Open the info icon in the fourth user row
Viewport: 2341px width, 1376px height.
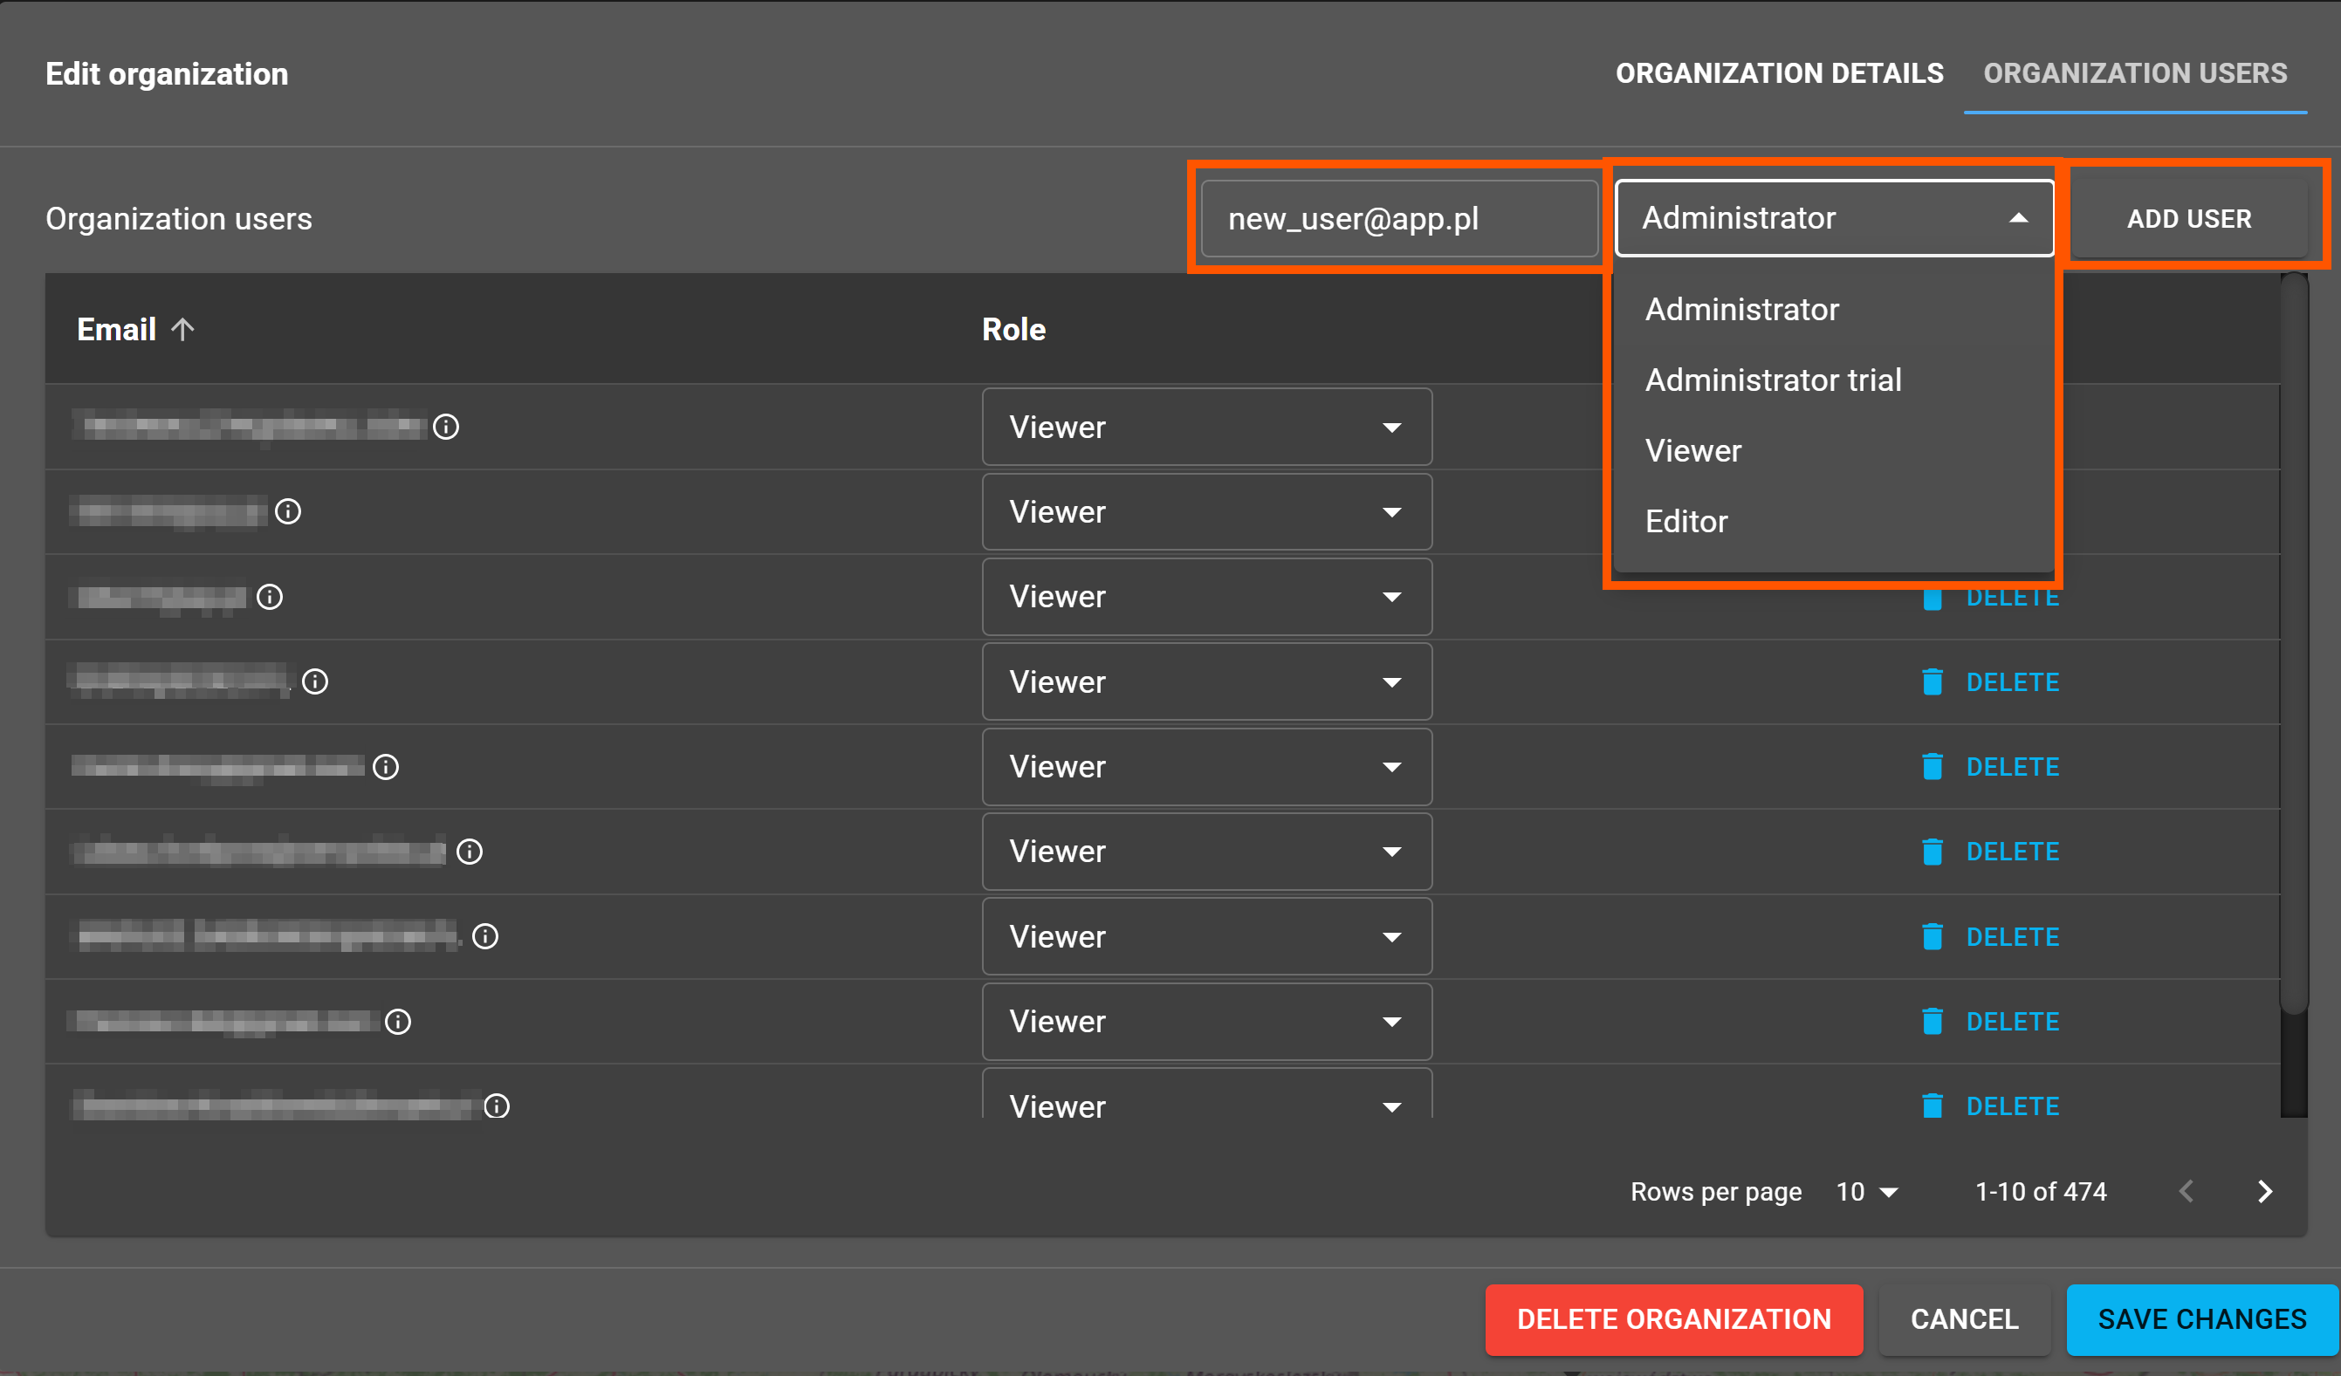(x=315, y=681)
